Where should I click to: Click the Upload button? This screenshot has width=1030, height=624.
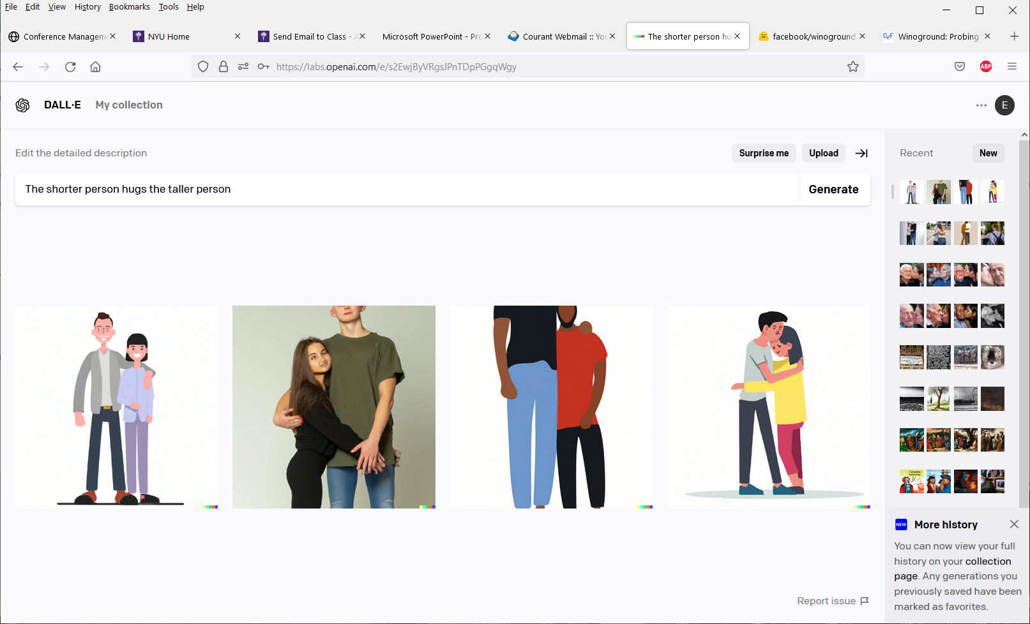point(823,153)
